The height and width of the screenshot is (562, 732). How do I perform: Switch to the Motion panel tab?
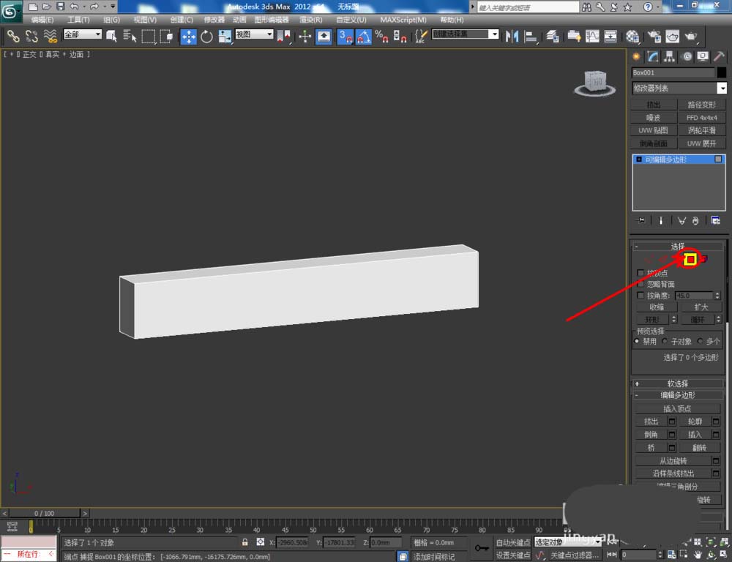pyautogui.click(x=687, y=56)
